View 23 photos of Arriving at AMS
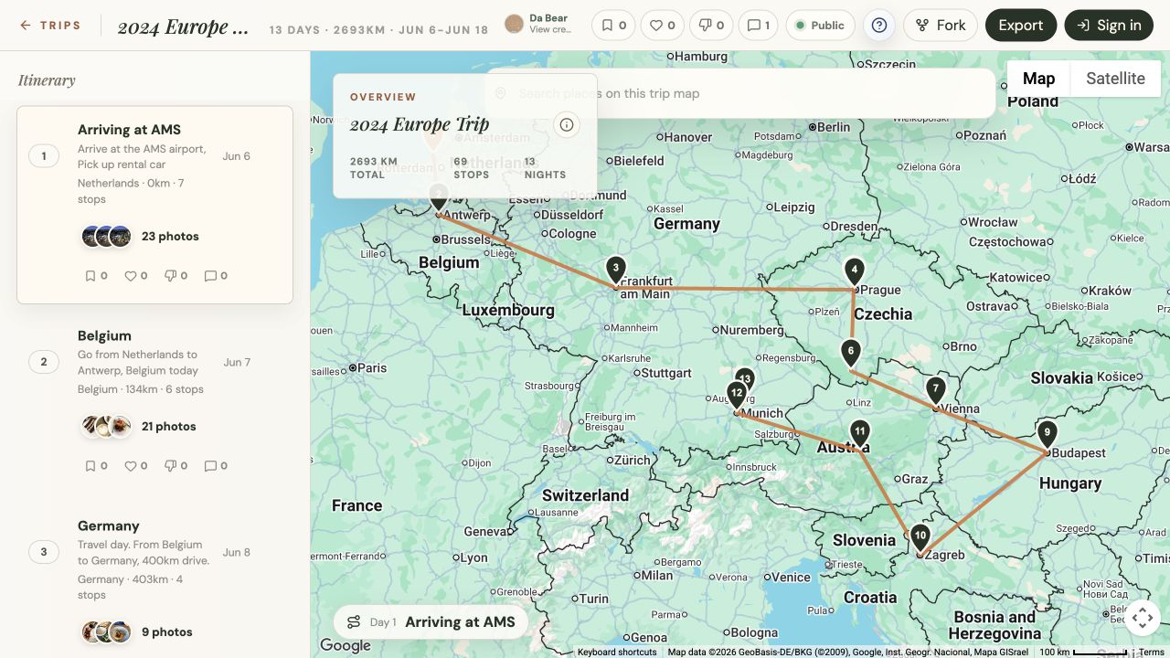Viewport: 1170px width, 658px height. 141,237
